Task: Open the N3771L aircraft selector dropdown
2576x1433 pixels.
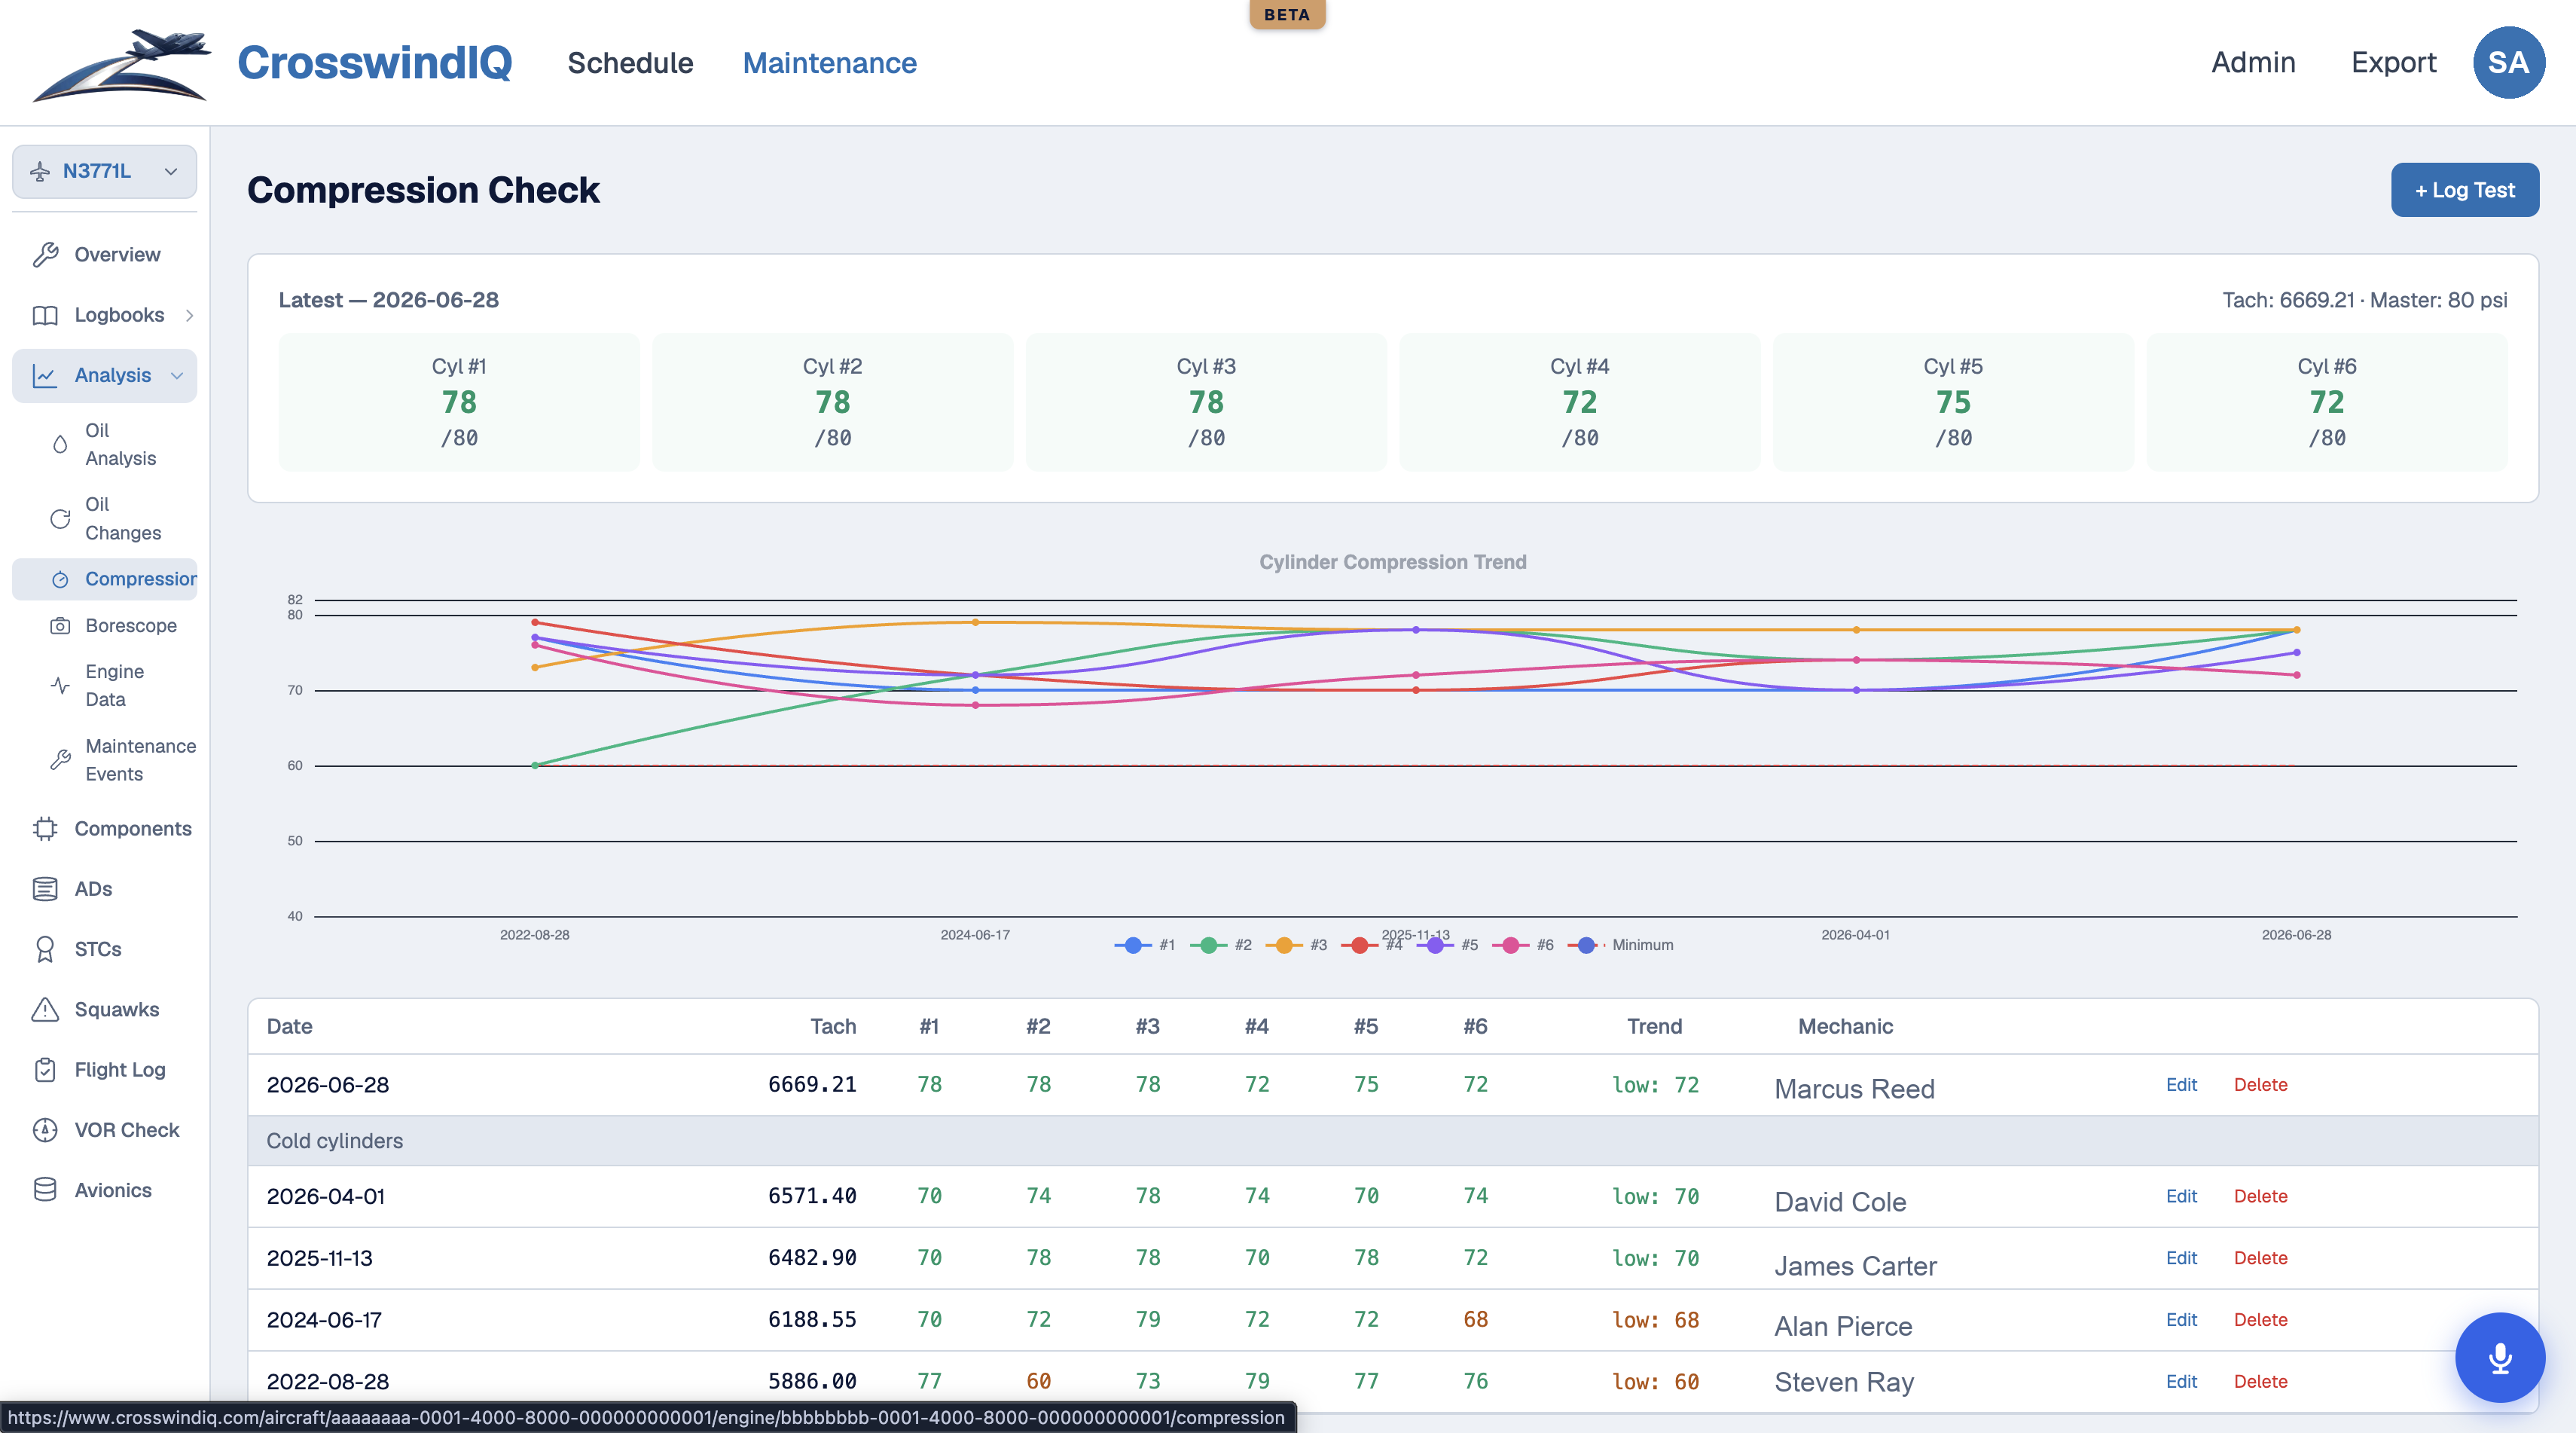Action: click(x=104, y=171)
